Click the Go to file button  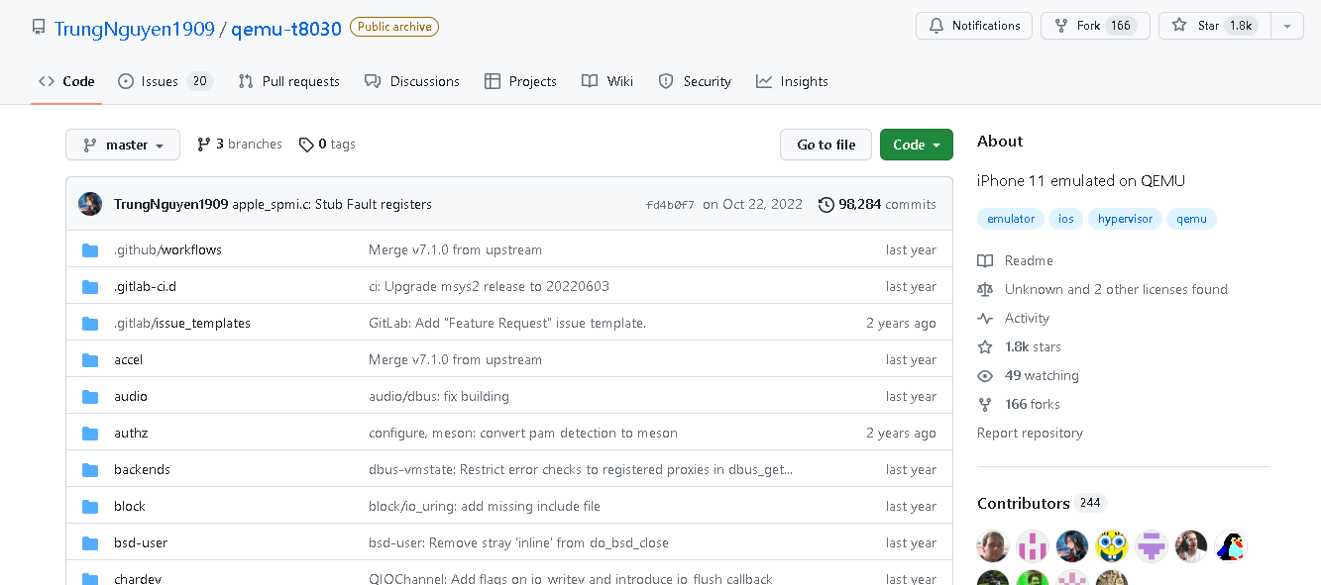pyautogui.click(x=826, y=145)
